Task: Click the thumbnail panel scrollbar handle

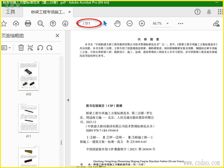Action: click(x=61, y=143)
